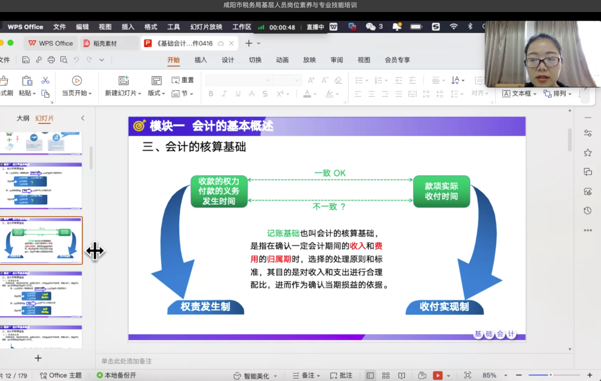Toggle reading view book icon
The width and height of the screenshot is (601, 381).
tap(401, 376)
